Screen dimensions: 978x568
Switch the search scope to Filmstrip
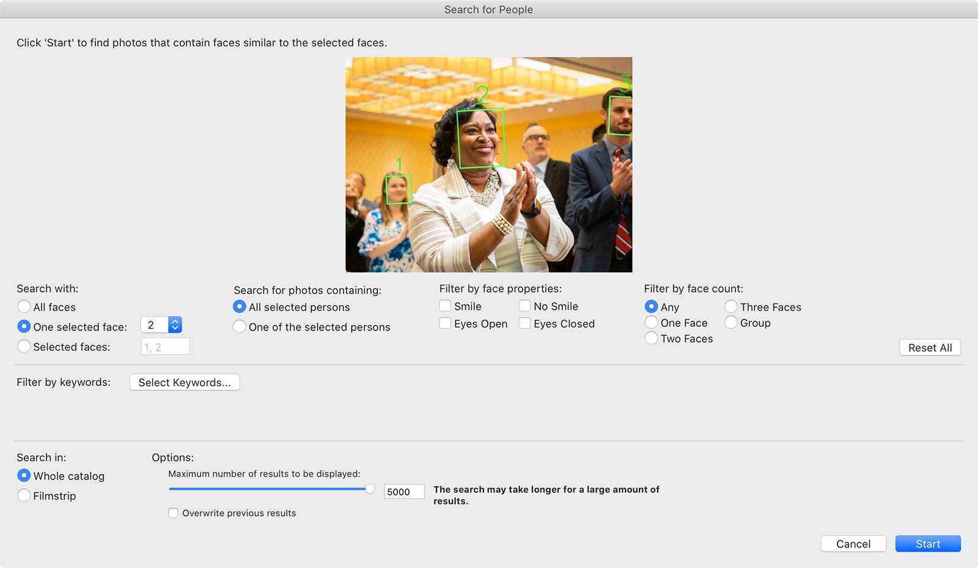click(x=24, y=495)
